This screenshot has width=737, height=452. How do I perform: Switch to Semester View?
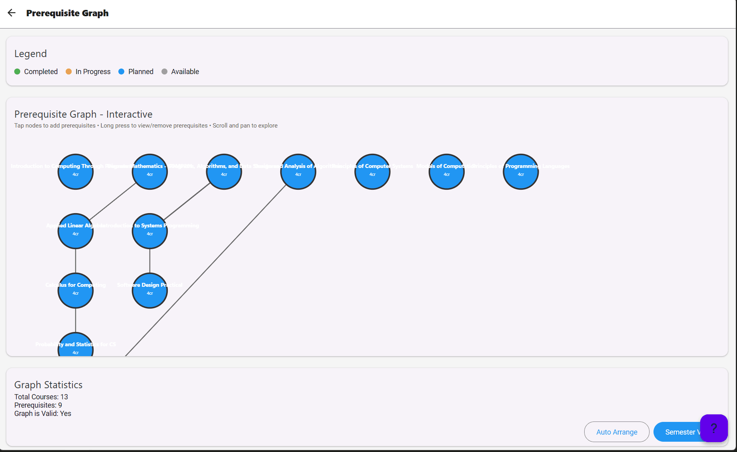677,432
